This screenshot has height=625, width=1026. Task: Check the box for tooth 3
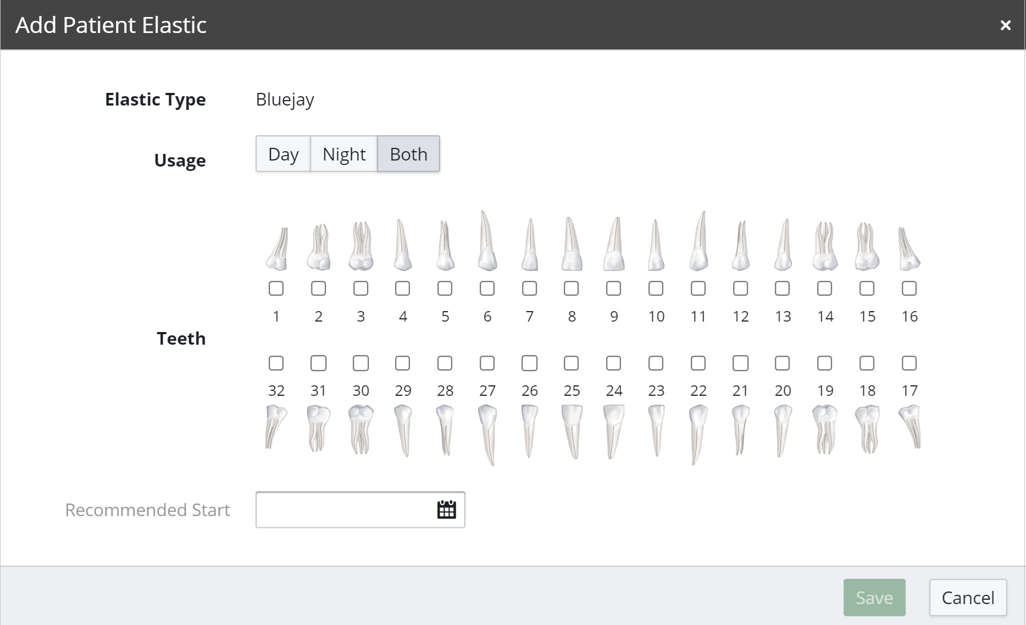[361, 288]
